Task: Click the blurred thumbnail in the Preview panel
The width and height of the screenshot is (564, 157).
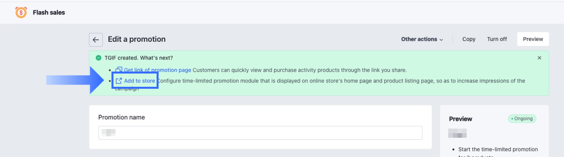Action: [x=457, y=133]
